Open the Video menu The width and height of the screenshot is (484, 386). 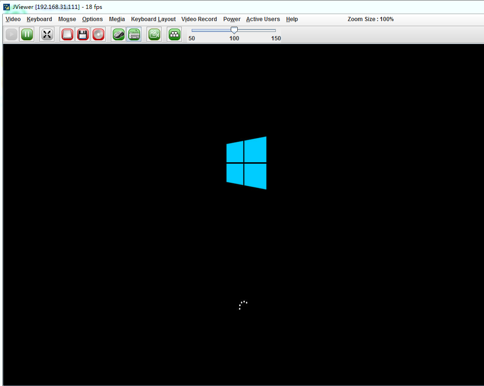pos(13,19)
